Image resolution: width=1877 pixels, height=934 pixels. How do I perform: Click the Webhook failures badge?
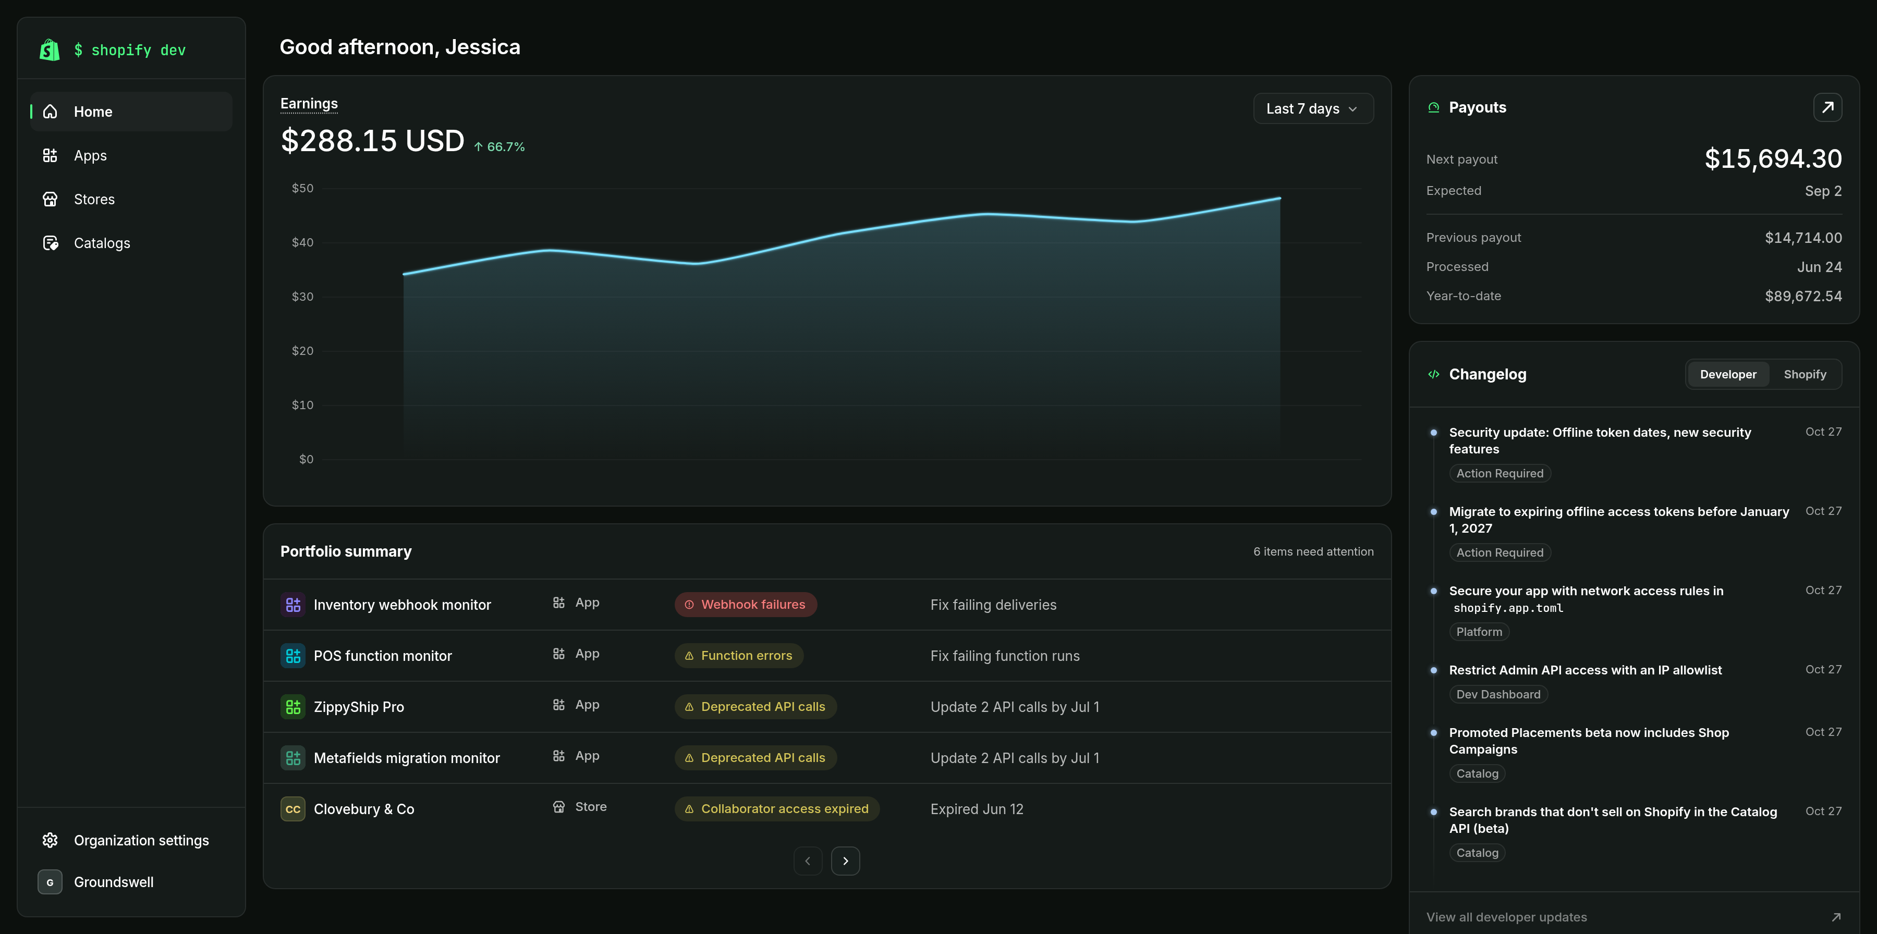point(746,605)
